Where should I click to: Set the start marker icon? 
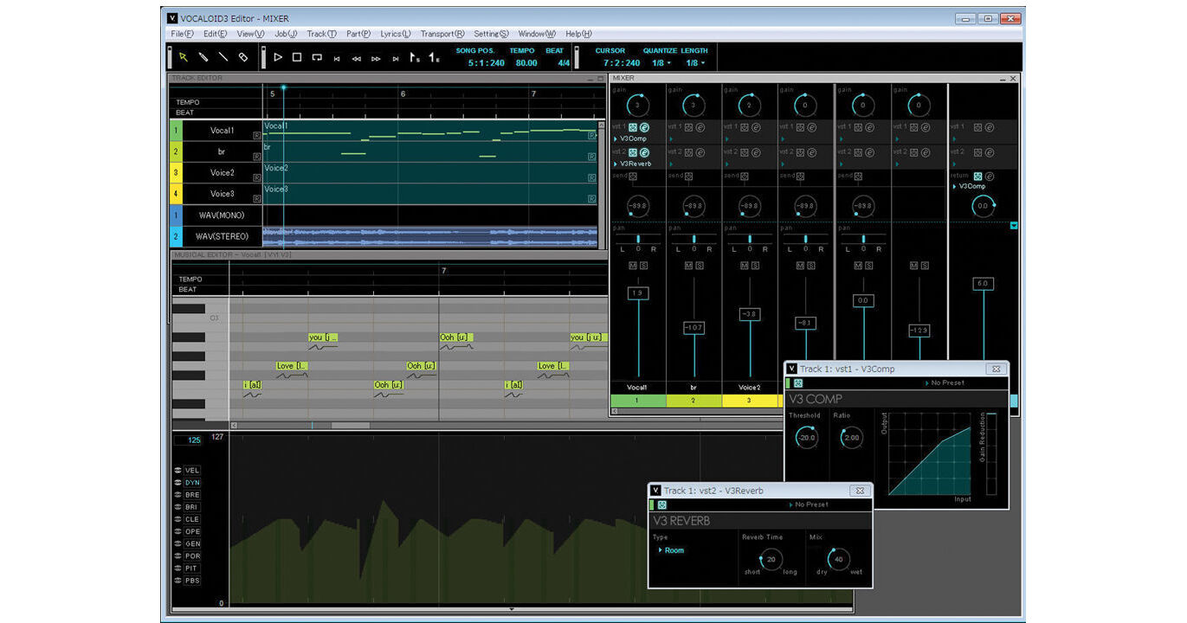click(x=416, y=57)
